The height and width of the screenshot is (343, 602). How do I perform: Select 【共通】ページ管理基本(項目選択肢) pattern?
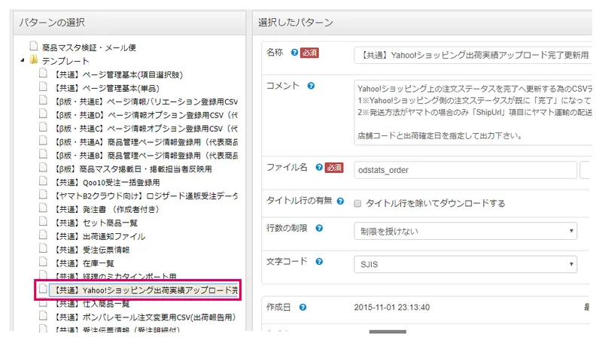[x=117, y=74]
